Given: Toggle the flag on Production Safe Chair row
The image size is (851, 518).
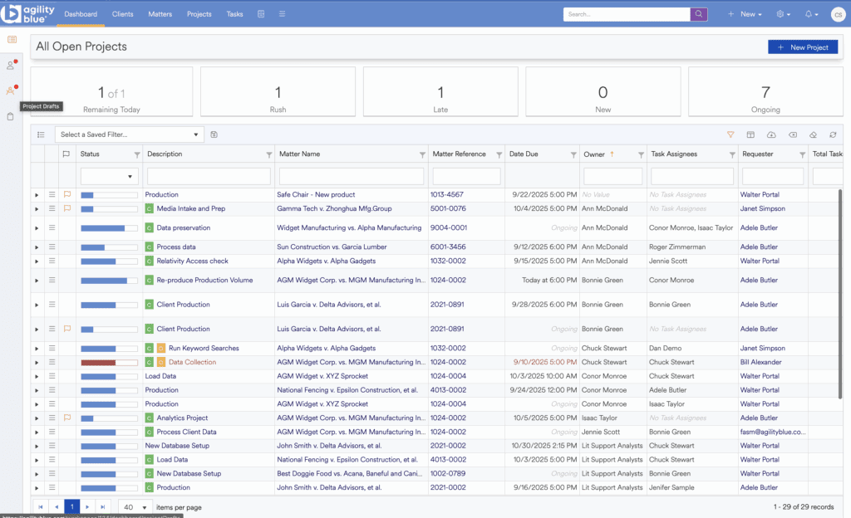Looking at the screenshot, I should [67, 195].
